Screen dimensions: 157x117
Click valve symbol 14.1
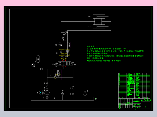tap(63, 38)
